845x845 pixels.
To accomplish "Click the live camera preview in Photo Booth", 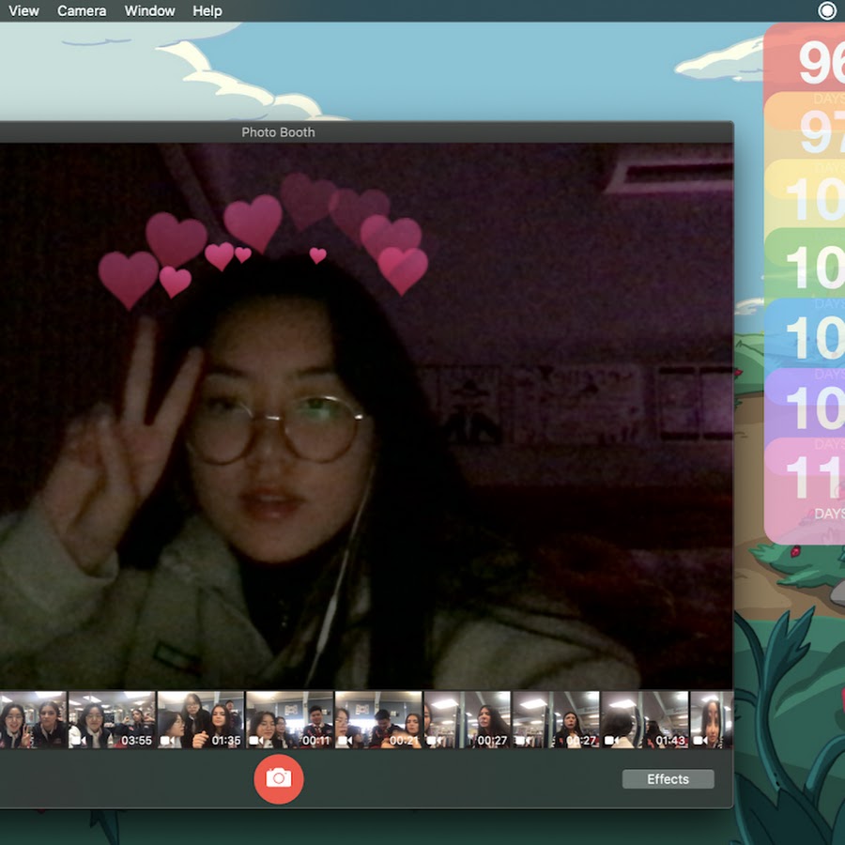I will point(366,416).
